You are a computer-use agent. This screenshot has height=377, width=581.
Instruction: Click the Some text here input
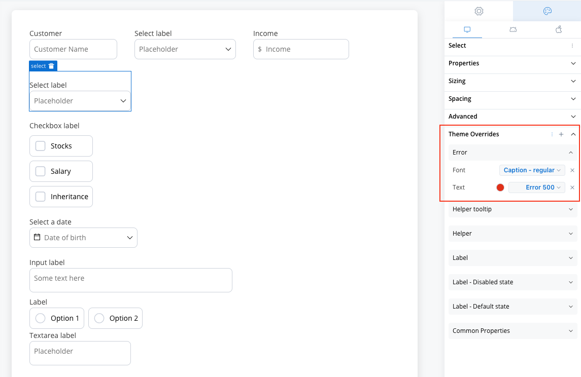pos(131,280)
